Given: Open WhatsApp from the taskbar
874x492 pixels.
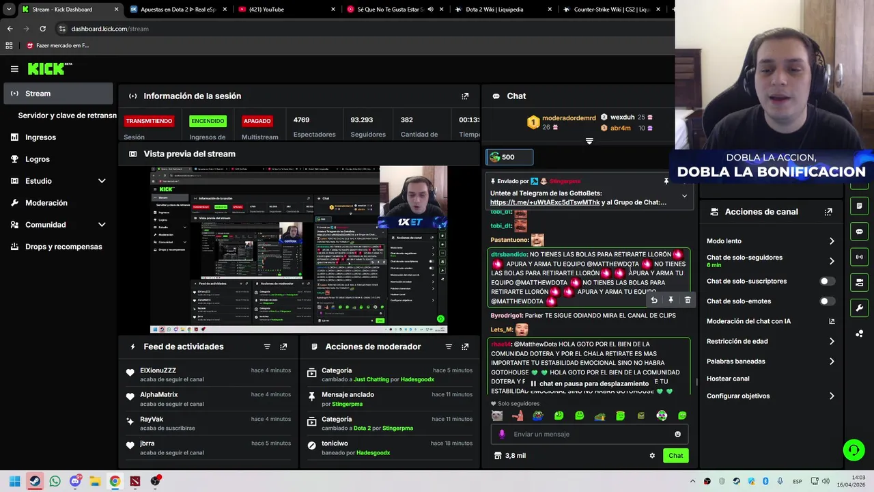Looking at the screenshot, I should 55,481.
